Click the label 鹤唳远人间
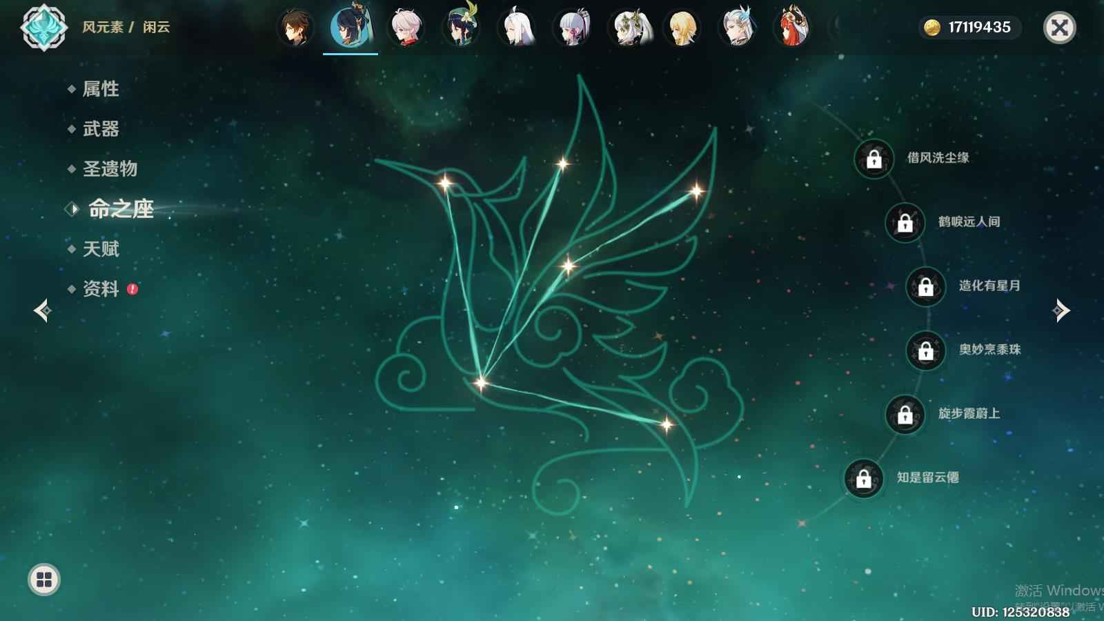Screen dimensions: 1104x621 969,221
